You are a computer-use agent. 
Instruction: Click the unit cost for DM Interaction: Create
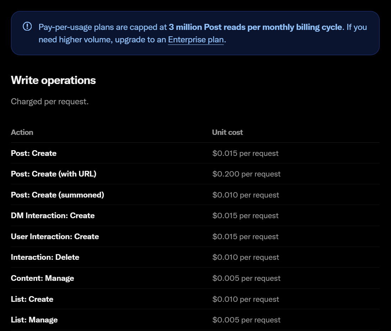(x=245, y=216)
